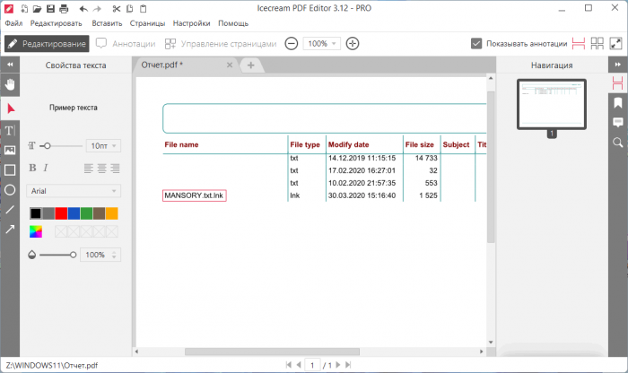This screenshot has height=373, width=628.
Task: Pick the Ellipse drawing tool
Action: coord(10,190)
